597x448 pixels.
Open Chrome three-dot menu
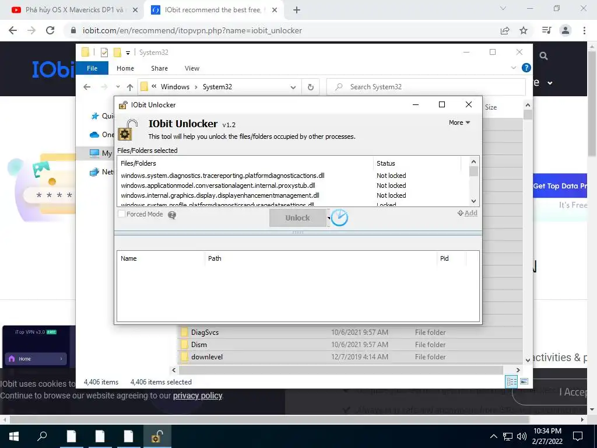point(584,30)
